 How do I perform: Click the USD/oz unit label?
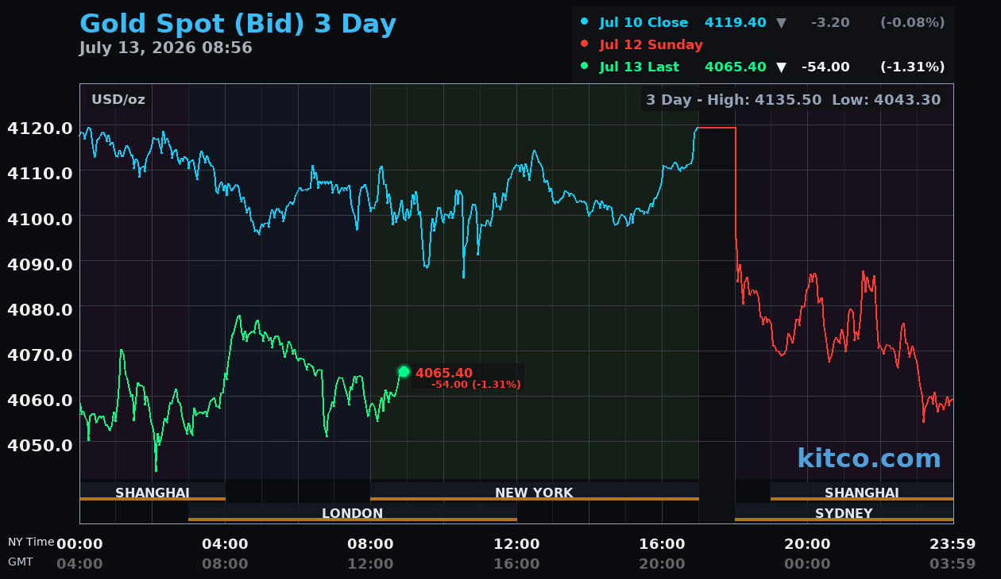tap(118, 100)
